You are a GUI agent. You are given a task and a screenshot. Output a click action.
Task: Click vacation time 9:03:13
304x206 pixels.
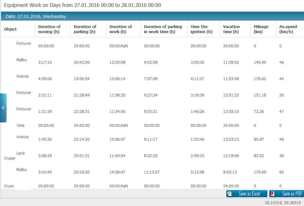coord(230,172)
